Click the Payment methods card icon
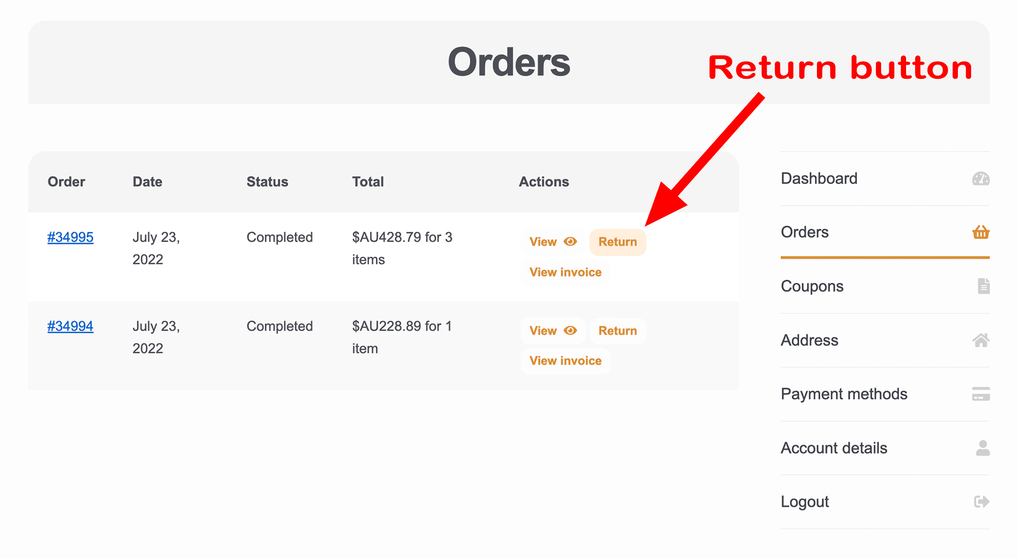This screenshot has height=558, width=1018. (981, 394)
